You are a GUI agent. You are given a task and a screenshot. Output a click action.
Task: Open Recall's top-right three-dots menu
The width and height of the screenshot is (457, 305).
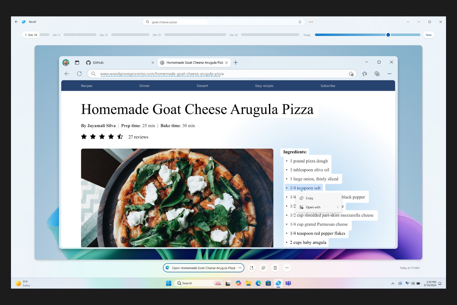click(408, 22)
